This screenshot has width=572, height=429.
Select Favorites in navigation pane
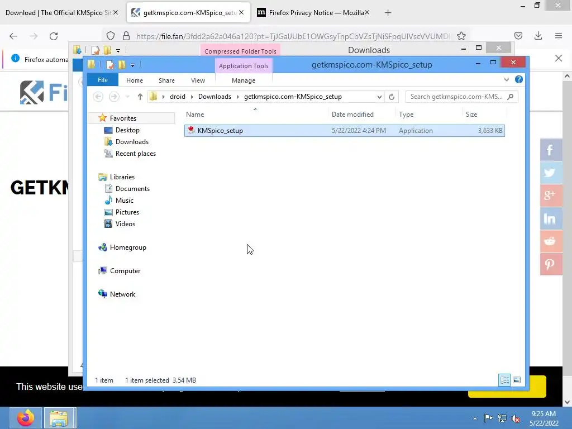(123, 118)
